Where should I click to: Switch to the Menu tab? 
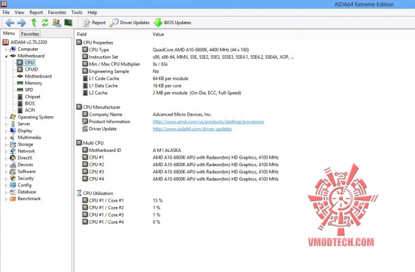(9, 33)
